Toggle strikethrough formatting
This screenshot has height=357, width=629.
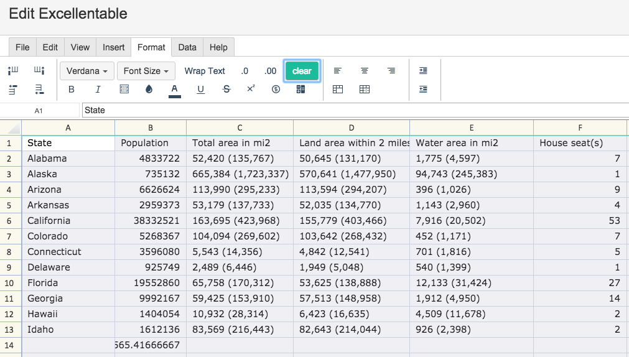pyautogui.click(x=226, y=90)
